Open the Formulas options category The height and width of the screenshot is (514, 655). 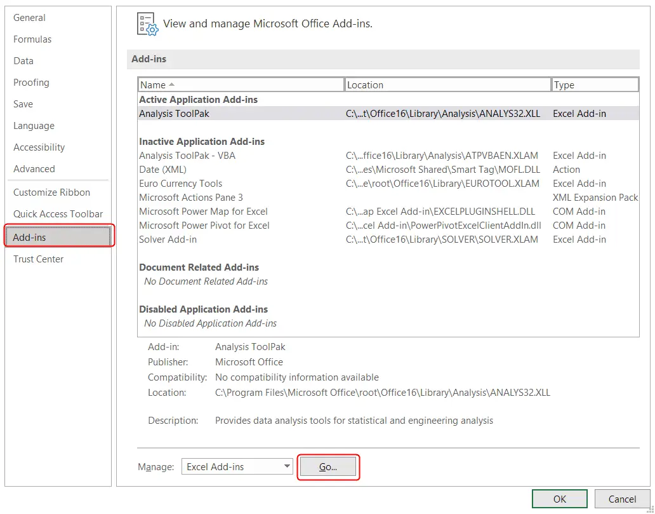32,39
